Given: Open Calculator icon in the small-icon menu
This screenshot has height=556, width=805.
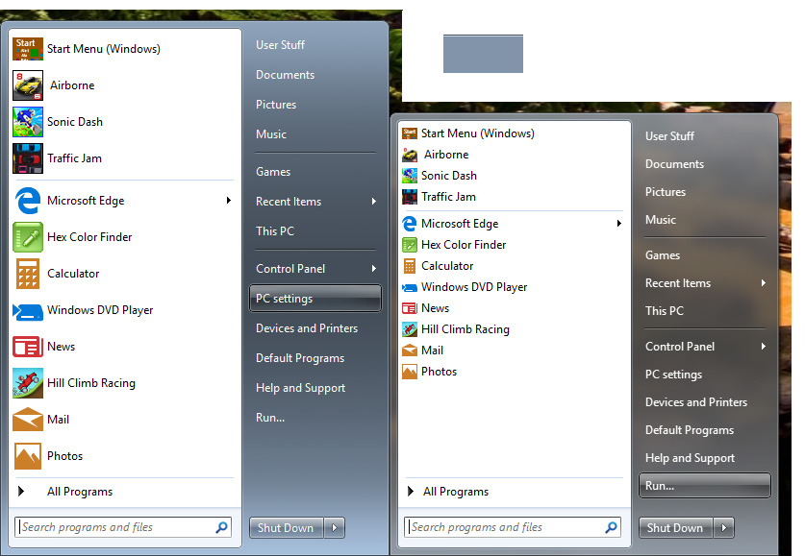Looking at the screenshot, I should [410, 266].
